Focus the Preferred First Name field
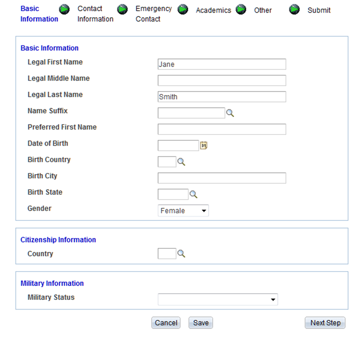 [x=222, y=129]
